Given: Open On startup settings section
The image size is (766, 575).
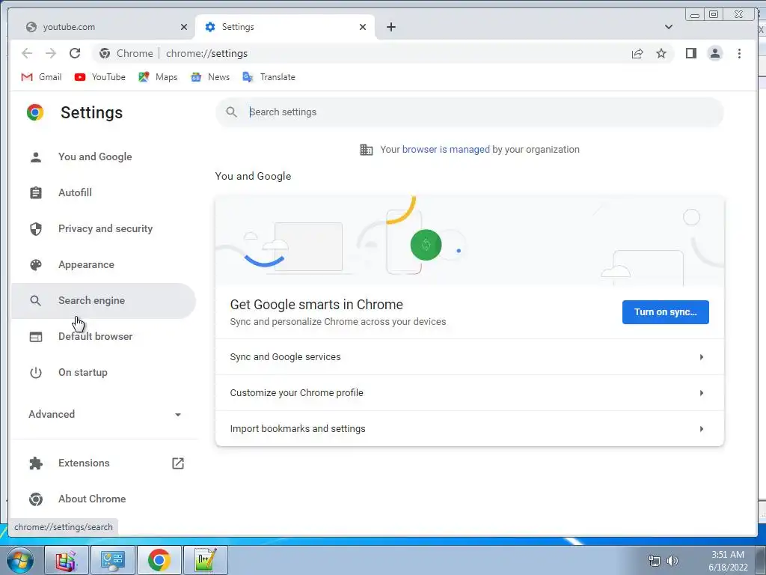Looking at the screenshot, I should pos(103,373).
